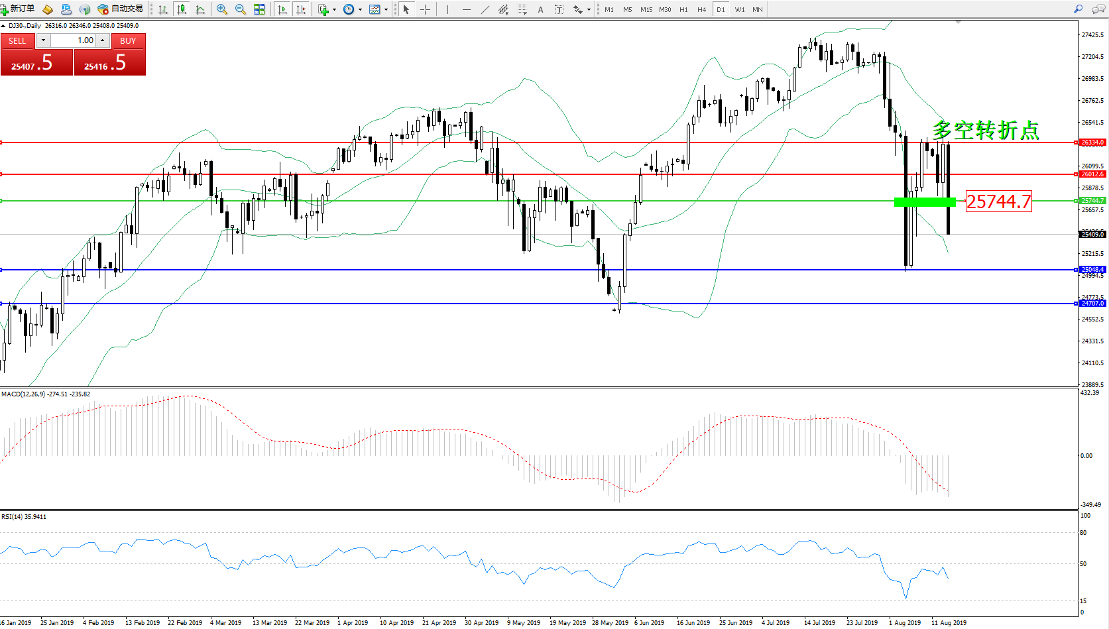
Task: Switch chart to candlestick display
Action: 181,9
